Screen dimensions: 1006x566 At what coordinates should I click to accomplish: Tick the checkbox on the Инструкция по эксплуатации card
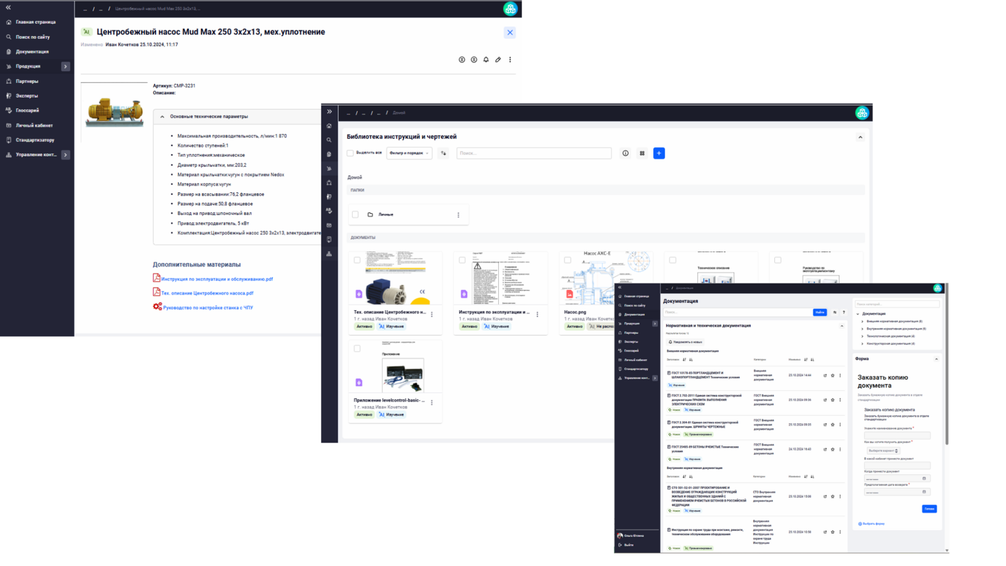[x=462, y=260]
